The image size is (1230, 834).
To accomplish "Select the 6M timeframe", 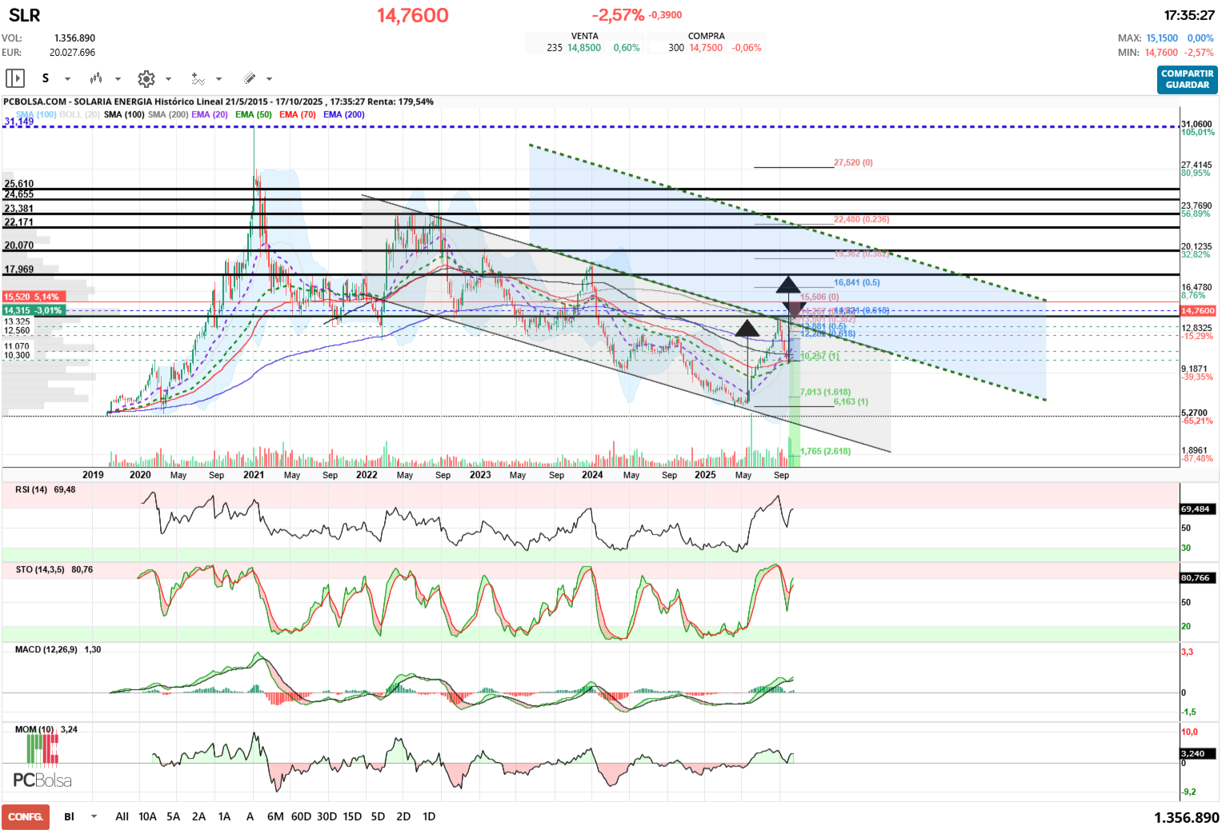I will (275, 816).
